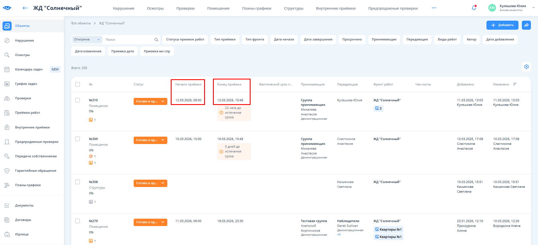Open the more options ellipsis in top menu

434,8
